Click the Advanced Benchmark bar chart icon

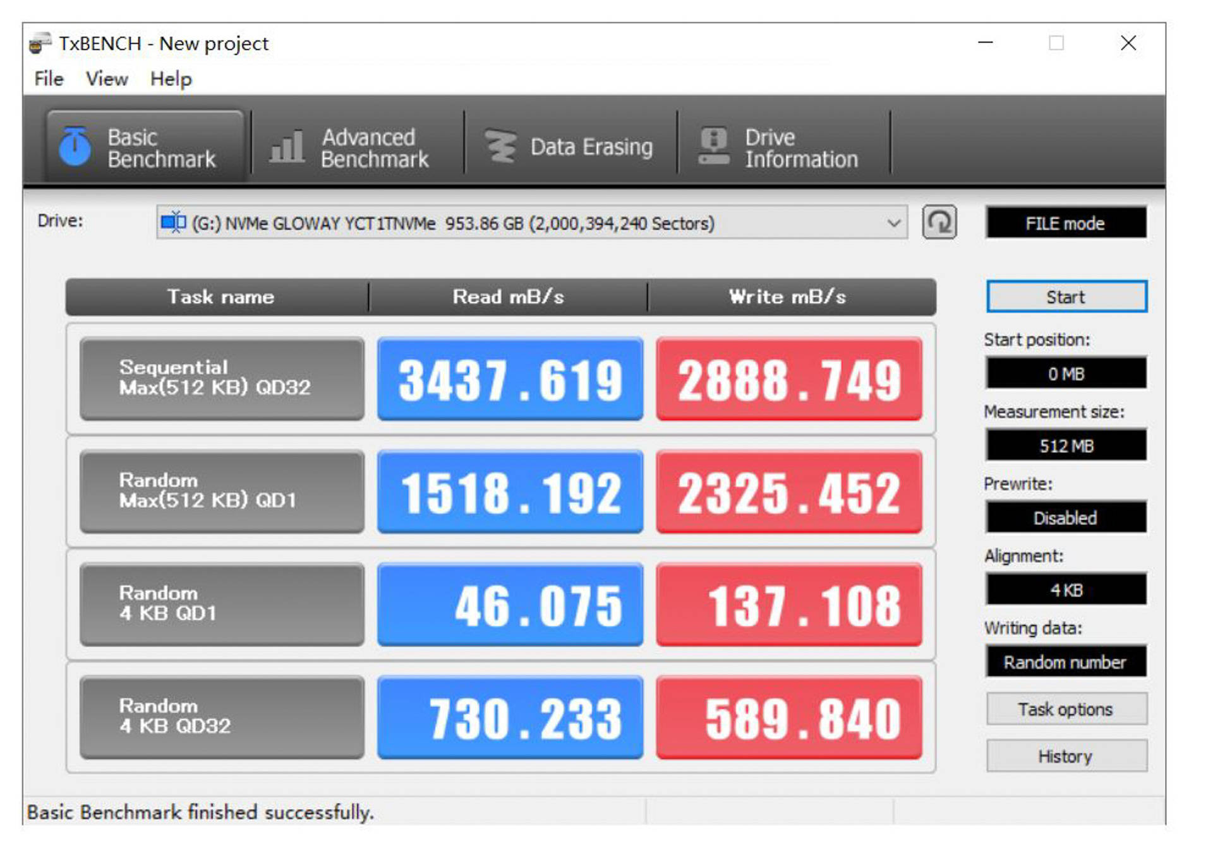pyautogui.click(x=287, y=147)
